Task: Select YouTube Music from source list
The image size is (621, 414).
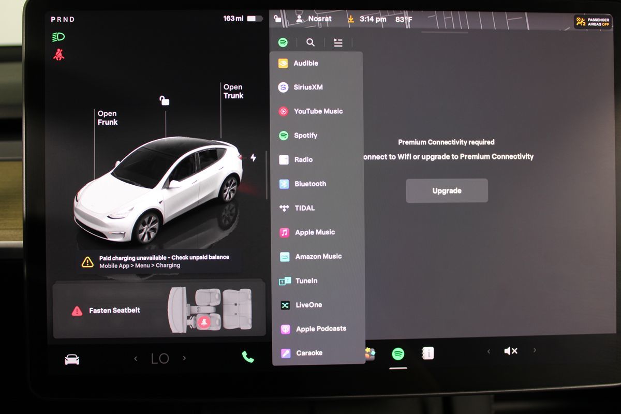Action: click(317, 111)
